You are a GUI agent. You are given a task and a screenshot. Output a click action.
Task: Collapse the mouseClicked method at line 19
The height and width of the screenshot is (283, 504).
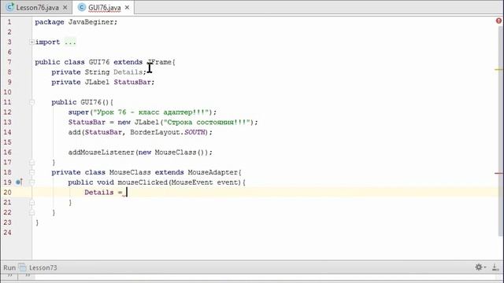[31, 182]
